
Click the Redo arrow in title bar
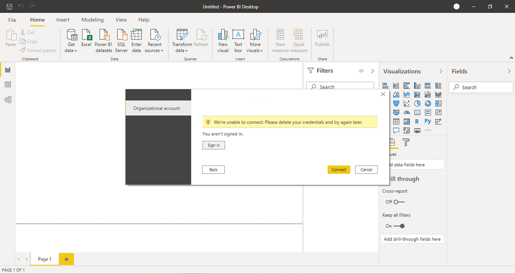tap(32, 7)
